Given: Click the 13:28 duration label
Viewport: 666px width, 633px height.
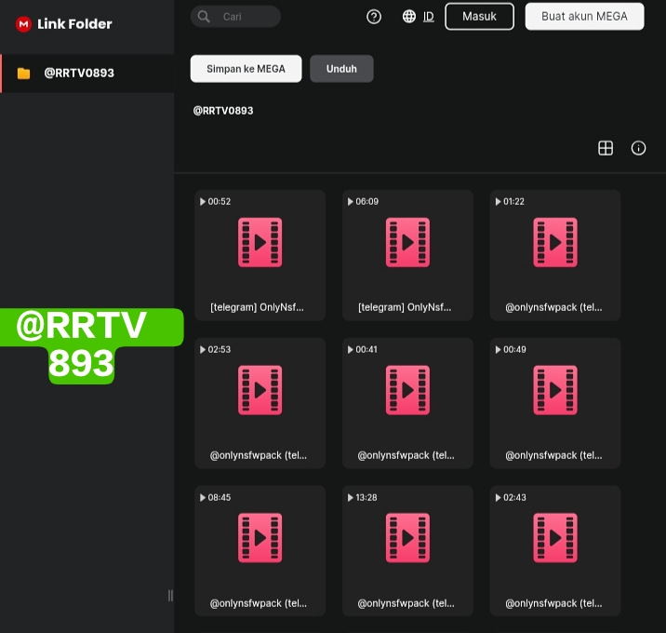Looking at the screenshot, I should pyautogui.click(x=366, y=497).
